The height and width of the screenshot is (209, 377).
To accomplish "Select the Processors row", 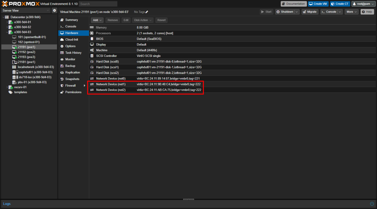I will 232,33.
